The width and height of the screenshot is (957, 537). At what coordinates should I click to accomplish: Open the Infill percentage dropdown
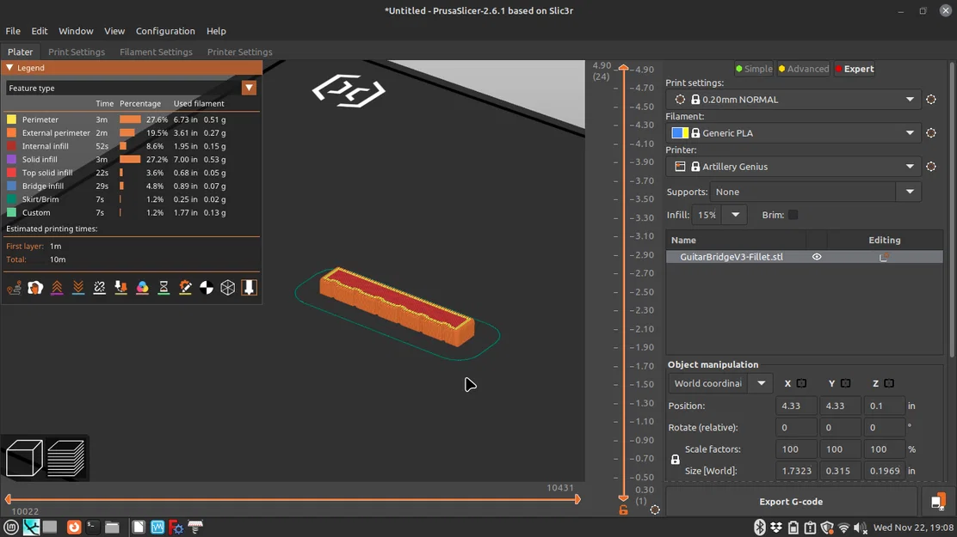click(735, 215)
